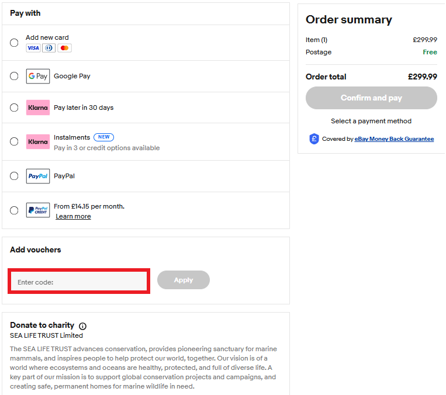Image resolution: width=446 pixels, height=395 pixels.
Task: Pick the Klarna Instalments radio button
Action: pos(14,141)
